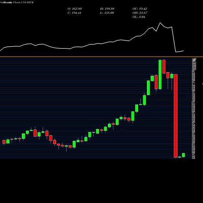Click the last green candlestick on the chart
This screenshot has height=203, width=203.
point(184,155)
